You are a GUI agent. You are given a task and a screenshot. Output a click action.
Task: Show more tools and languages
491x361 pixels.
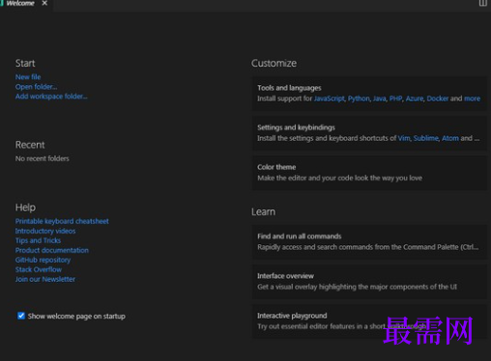pos(472,98)
